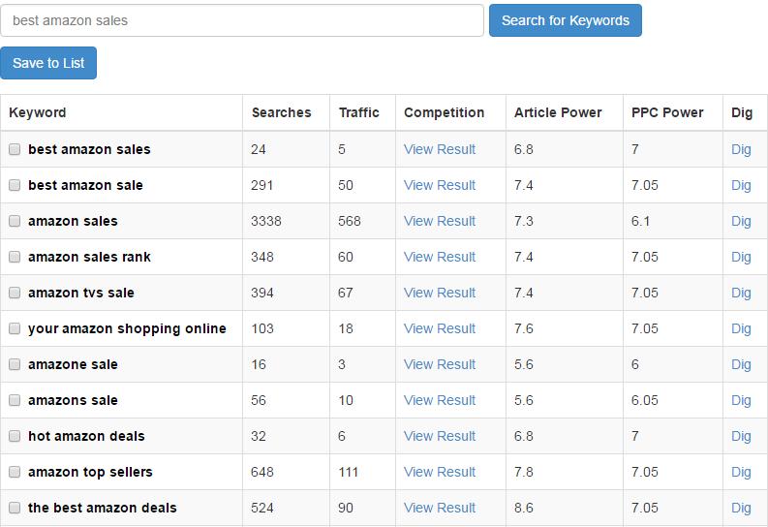768x527 pixels.
Task: Tick the 'amazon sales' keyword checkbox
Action: 15,221
